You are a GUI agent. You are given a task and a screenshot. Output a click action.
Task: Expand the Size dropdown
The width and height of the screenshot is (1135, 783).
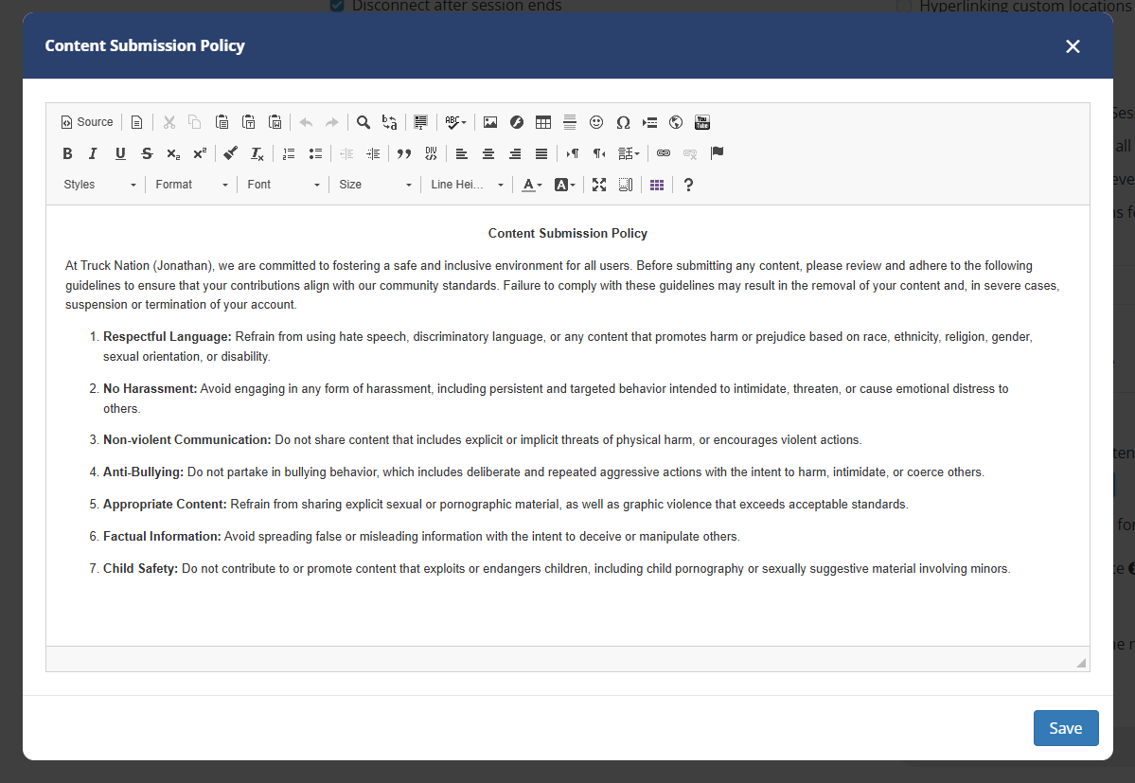point(375,185)
